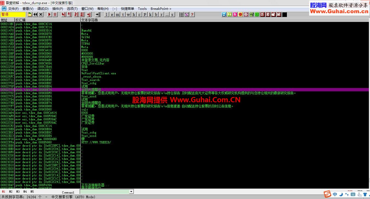Click the black square toolbar icon

[284, 15]
